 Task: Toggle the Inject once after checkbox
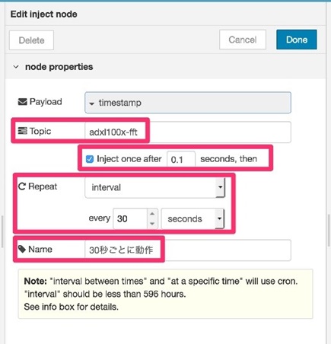(90, 159)
